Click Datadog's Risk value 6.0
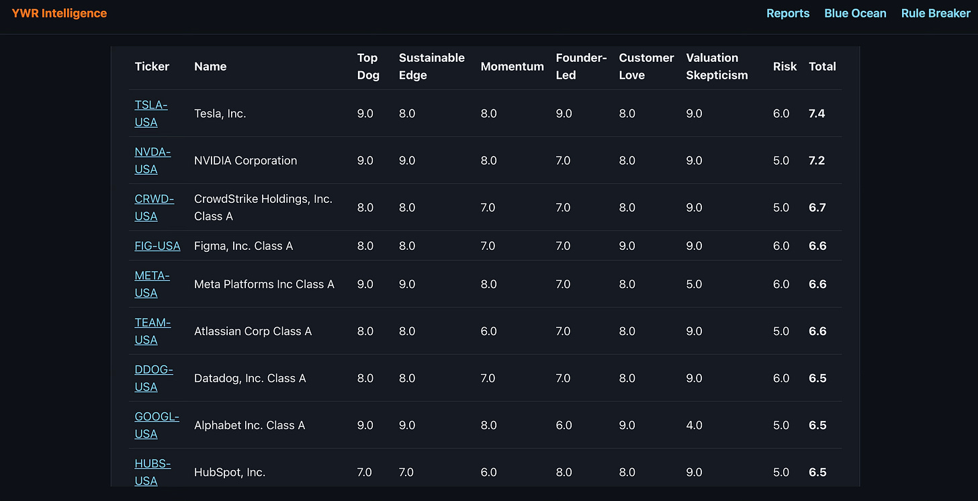The height and width of the screenshot is (501, 978). (x=781, y=378)
